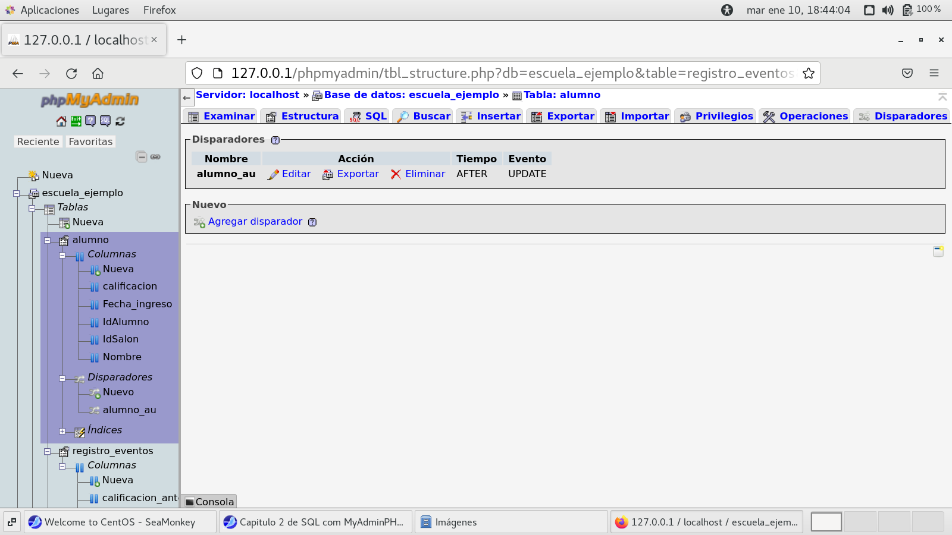
Task: Collapse all navigation tree items
Action: (141, 157)
